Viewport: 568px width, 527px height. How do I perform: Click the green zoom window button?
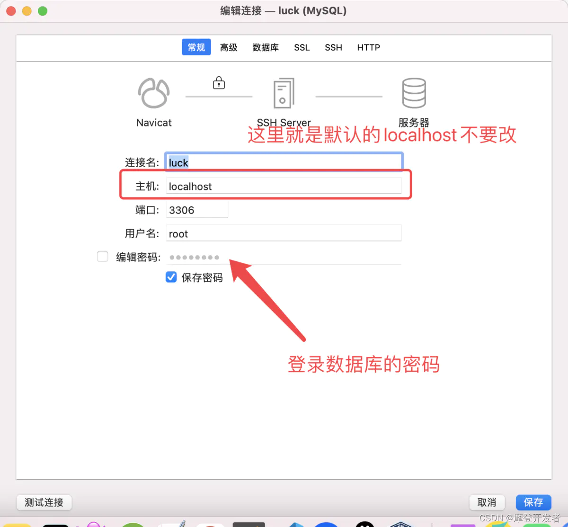[x=43, y=11]
